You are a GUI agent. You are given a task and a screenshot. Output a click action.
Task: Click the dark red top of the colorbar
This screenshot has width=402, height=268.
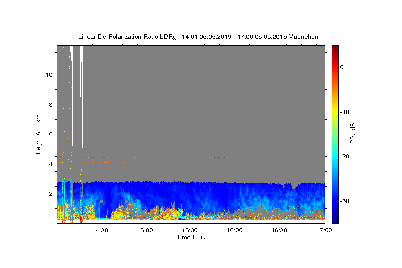[335, 48]
